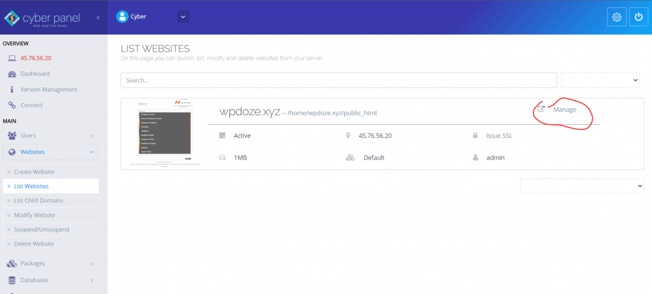Click the Active status note icon

pos(222,136)
